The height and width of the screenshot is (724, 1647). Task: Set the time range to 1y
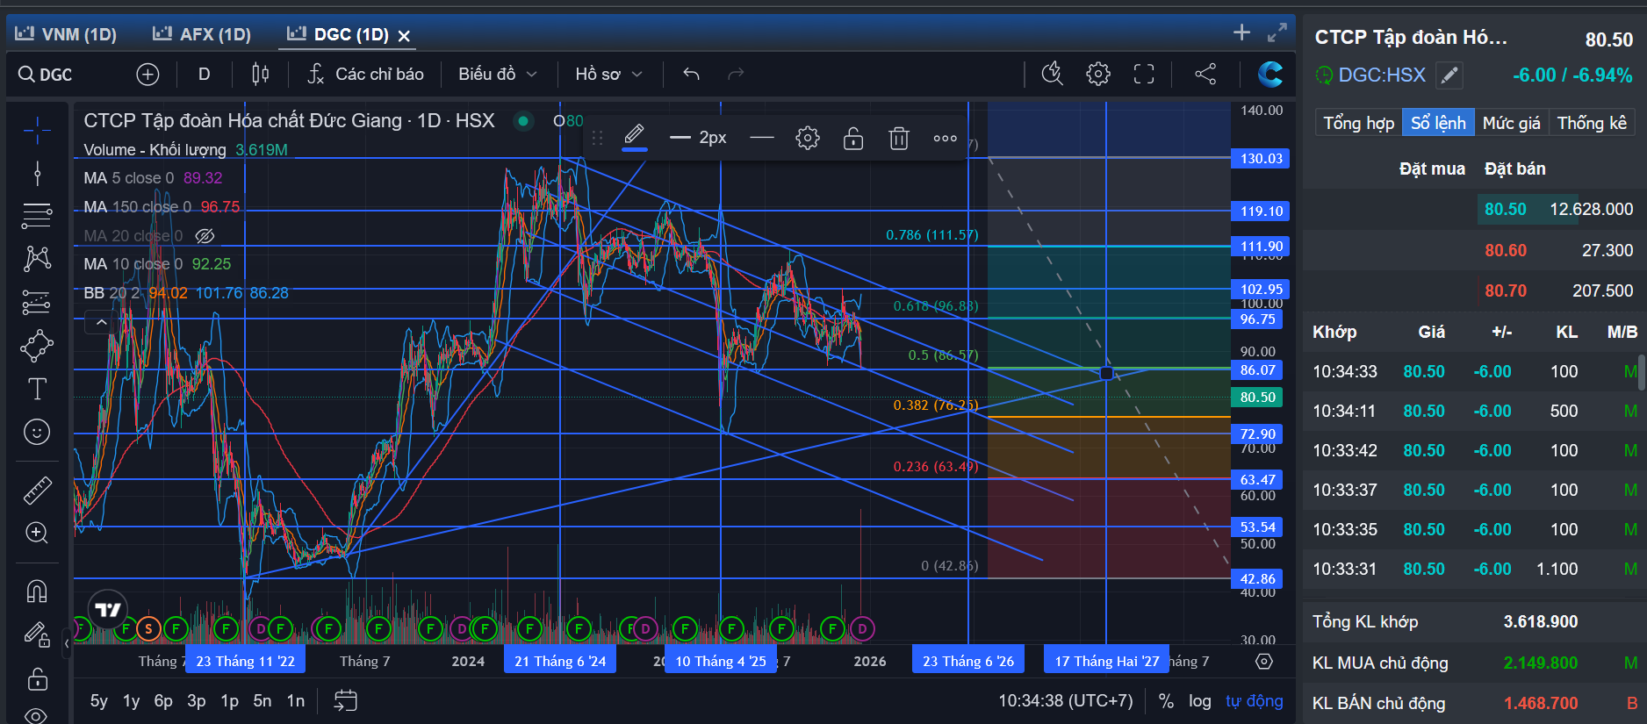[x=131, y=700]
